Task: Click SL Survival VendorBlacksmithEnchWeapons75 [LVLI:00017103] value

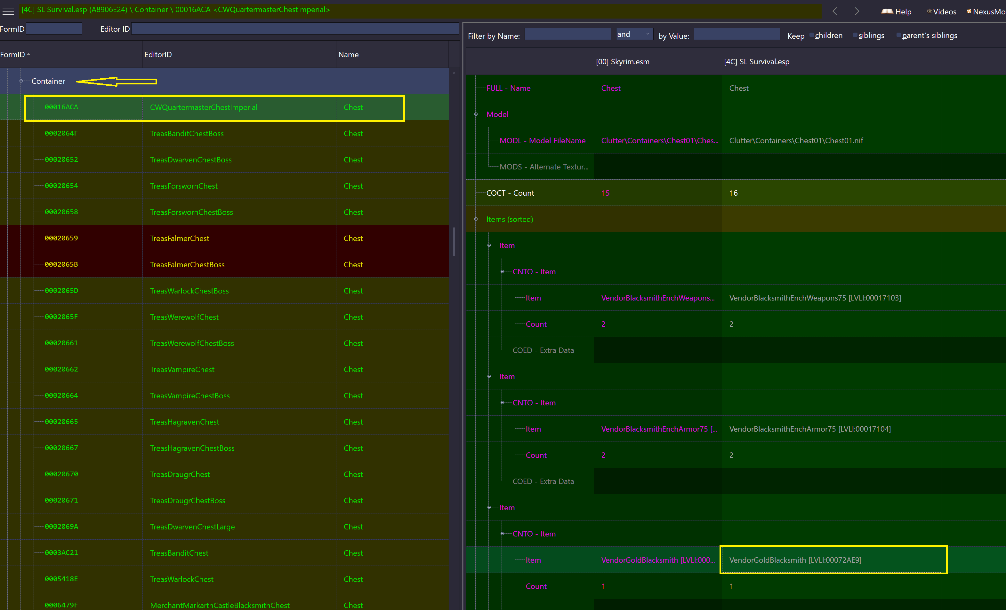Action: (x=815, y=298)
